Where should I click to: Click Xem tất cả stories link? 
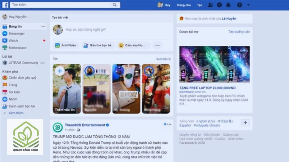[x=163, y=59]
